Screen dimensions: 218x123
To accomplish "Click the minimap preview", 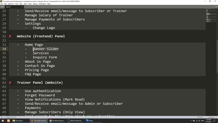I will pyautogui.click(x=211, y=15).
